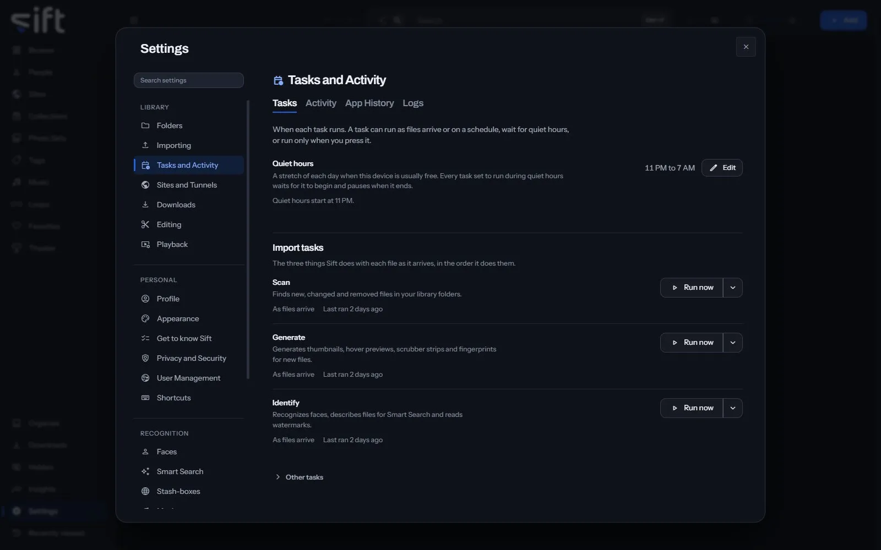This screenshot has height=550, width=881.
Task: Edit the quiet hours schedule
Action: tap(722, 168)
